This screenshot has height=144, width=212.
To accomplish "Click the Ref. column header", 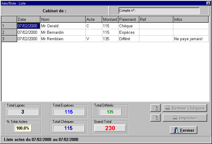I will click(x=156, y=20).
